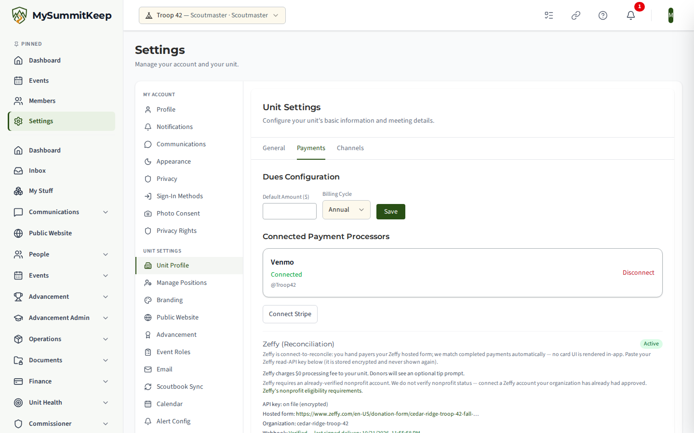
Task: Open the Troop 42 Scoutmaster unit selector
Action: pos(212,15)
